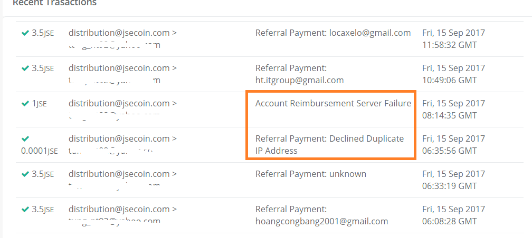Select the Account Reimbursement Server Failure description
Screen dimensions: 532x238
333,104
